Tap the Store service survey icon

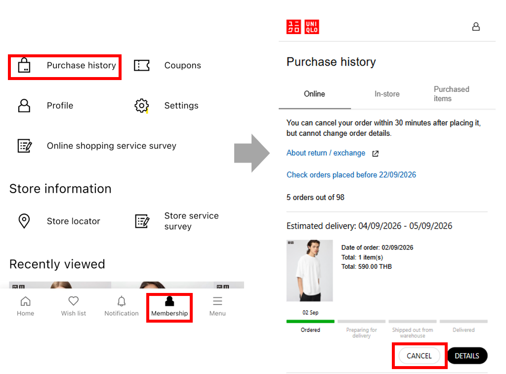pyautogui.click(x=142, y=221)
